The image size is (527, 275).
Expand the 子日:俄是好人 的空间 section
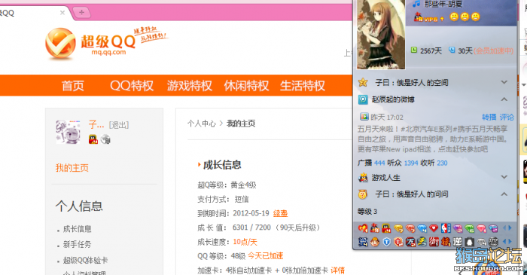504,82
